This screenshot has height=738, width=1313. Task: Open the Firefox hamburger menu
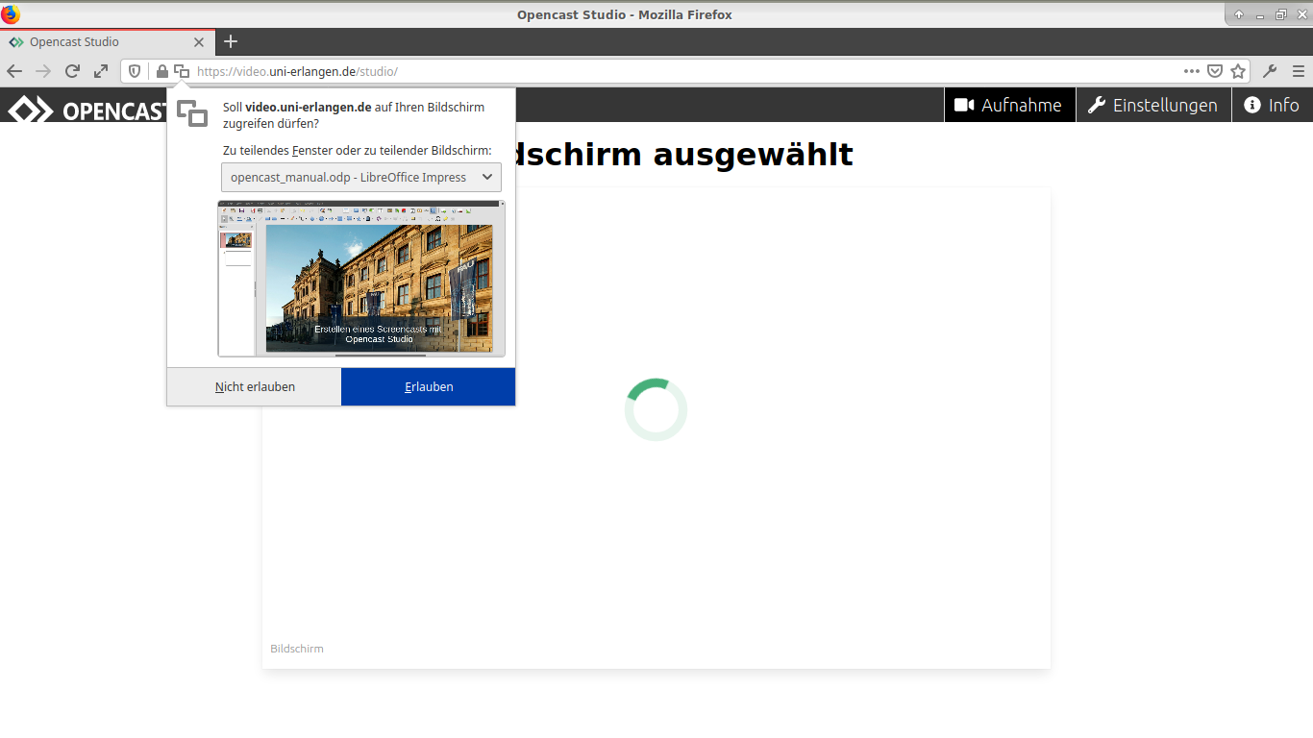tap(1299, 71)
